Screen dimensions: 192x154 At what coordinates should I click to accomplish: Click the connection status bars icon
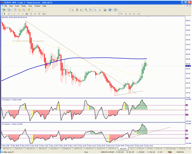tap(170, 152)
